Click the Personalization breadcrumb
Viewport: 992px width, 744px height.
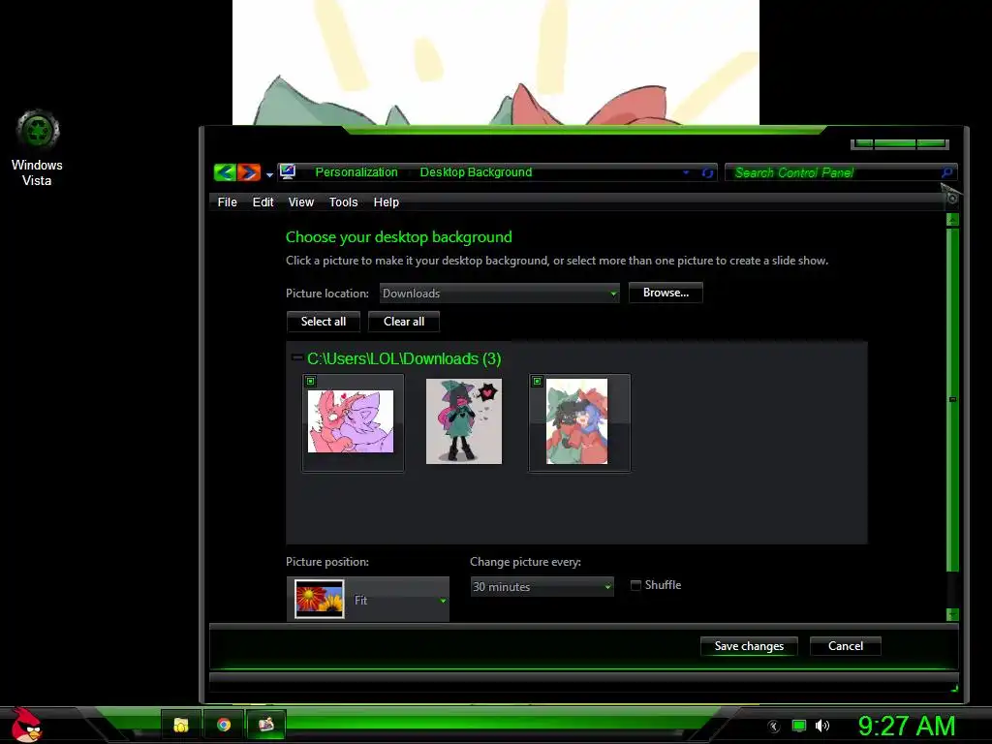pyautogui.click(x=356, y=172)
